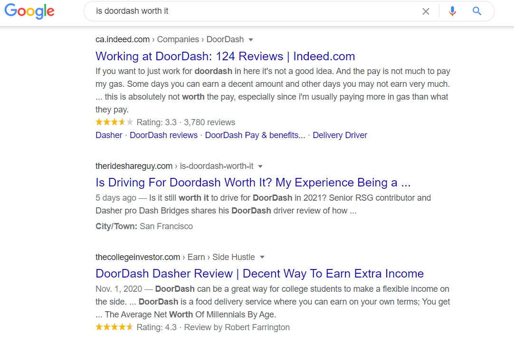Image resolution: width=514 pixels, height=343 pixels.
Task: Follow the 'DoorDash reviews' sitelink
Action: (x=163, y=135)
